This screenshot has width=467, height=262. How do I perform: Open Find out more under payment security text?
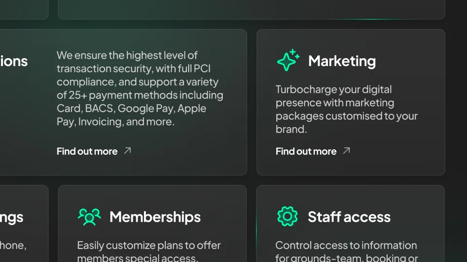(x=87, y=151)
